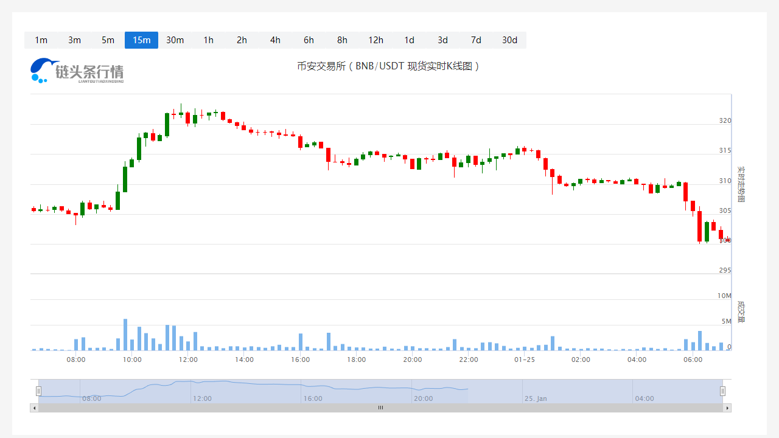Click the 06:00 time axis label
Screen dimensions: 779x438
click(x=693, y=360)
